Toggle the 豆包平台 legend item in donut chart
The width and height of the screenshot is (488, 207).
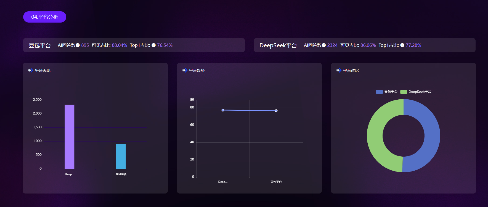click(387, 92)
